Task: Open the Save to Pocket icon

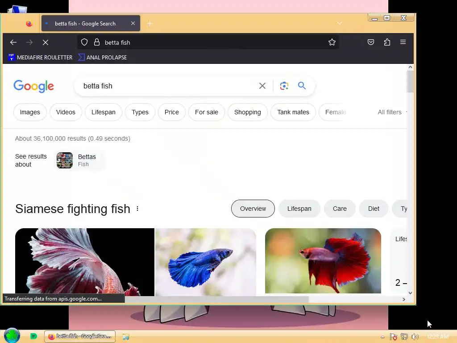Action: 371,42
